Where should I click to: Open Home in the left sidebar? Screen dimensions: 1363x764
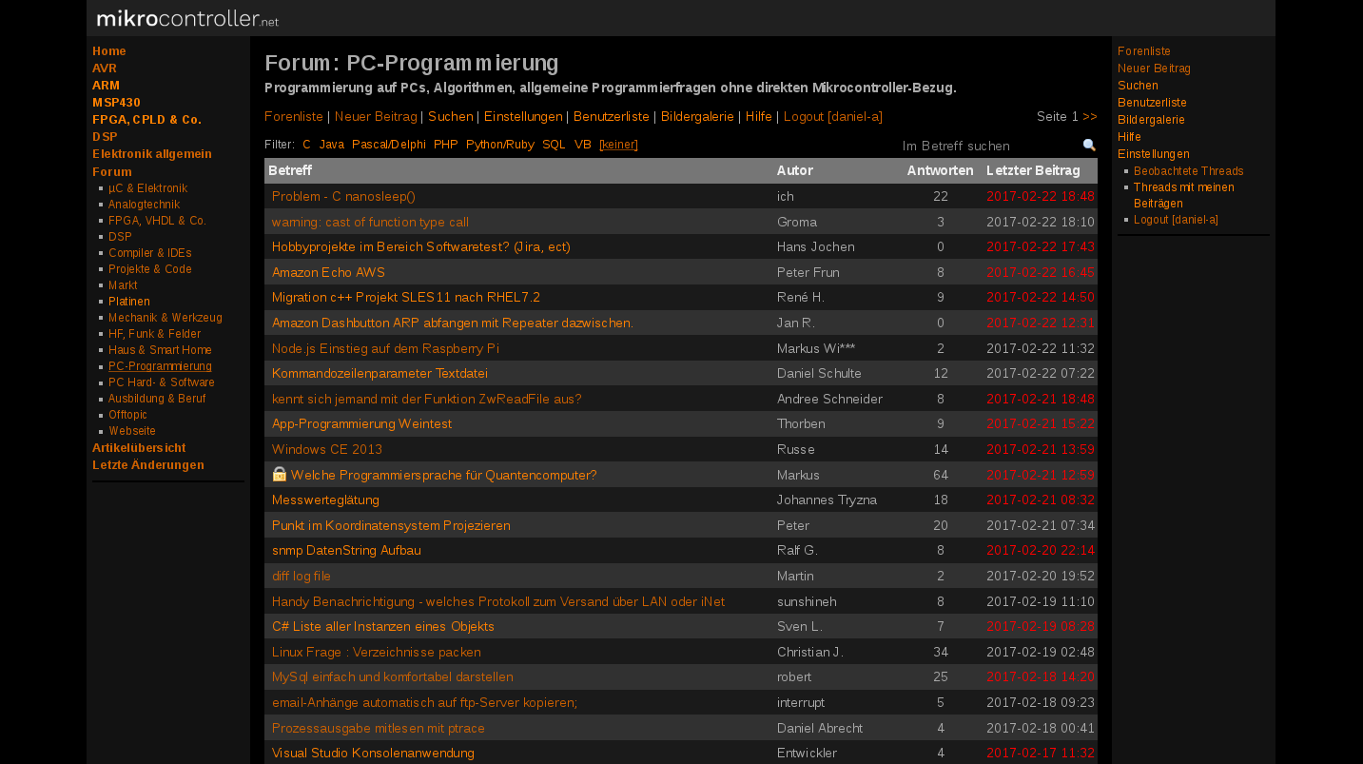109,51
